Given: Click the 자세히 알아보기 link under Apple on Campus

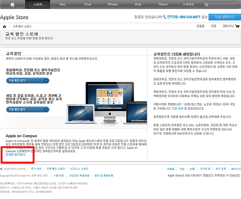Looking at the screenshot, I should 15,155.
